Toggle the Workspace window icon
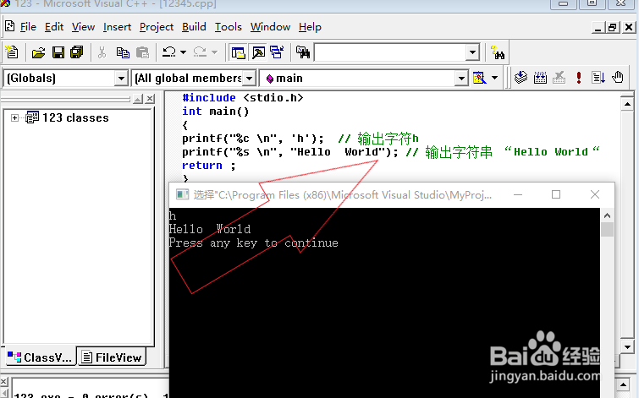The width and height of the screenshot is (639, 398). (238, 52)
